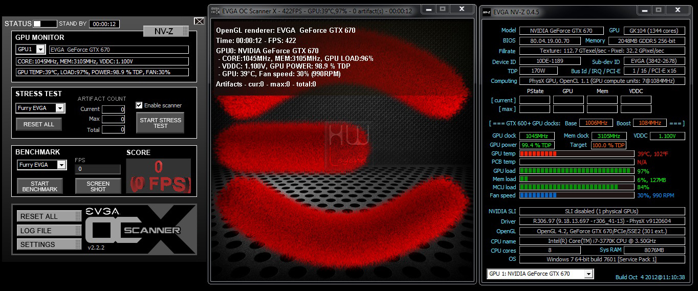Click the GPU power 99.4 % TDP value

click(x=537, y=145)
